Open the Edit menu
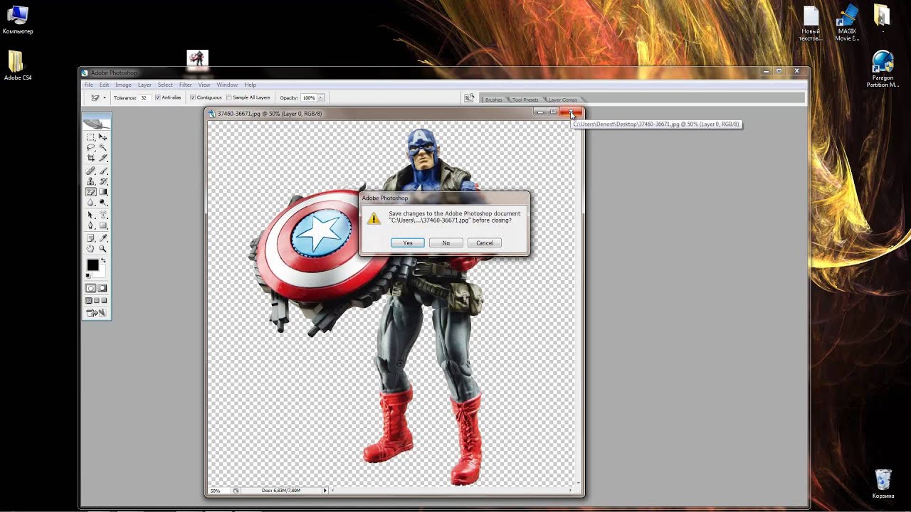The height and width of the screenshot is (512, 911). click(x=104, y=85)
